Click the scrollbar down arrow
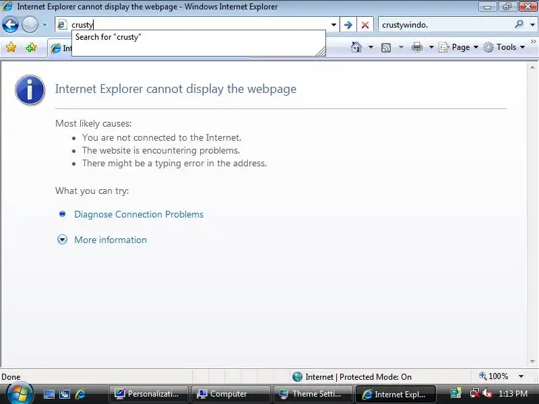This screenshot has height=404, width=539. 532,362
